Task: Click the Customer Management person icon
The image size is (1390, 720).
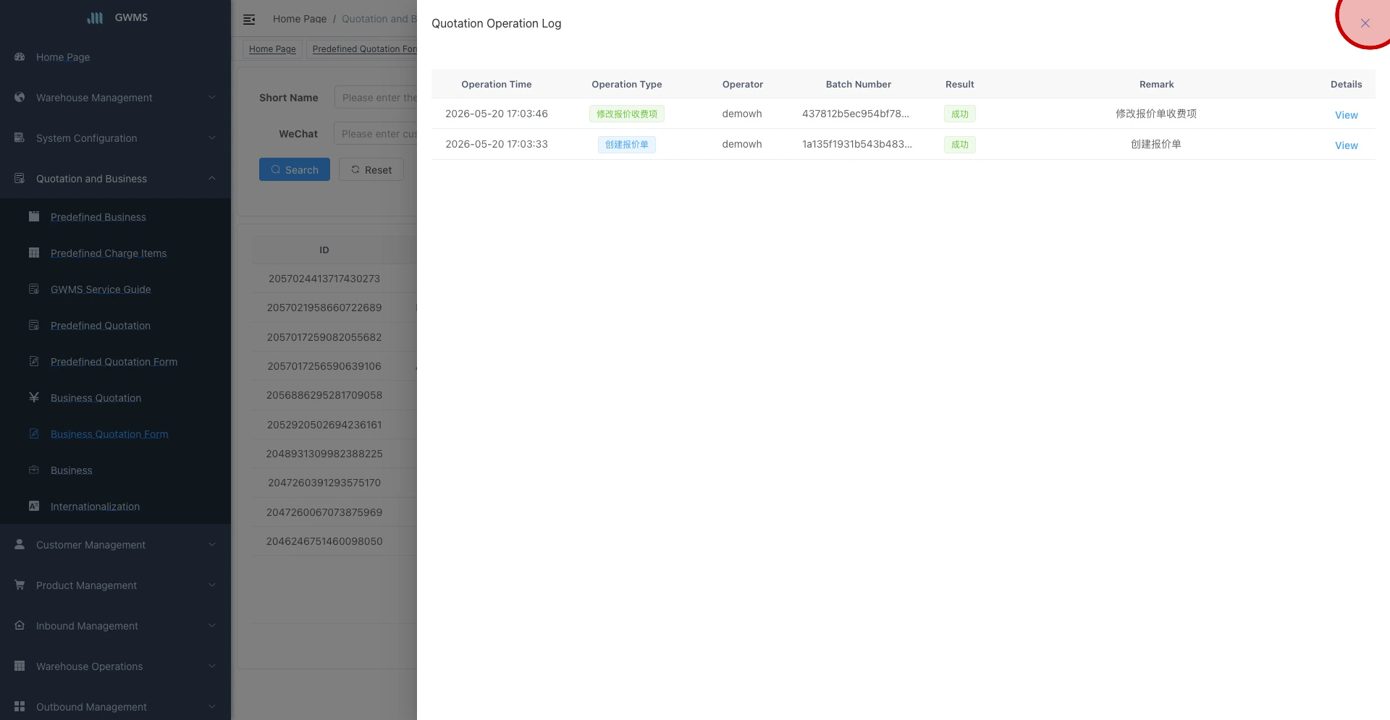Action: click(x=20, y=544)
